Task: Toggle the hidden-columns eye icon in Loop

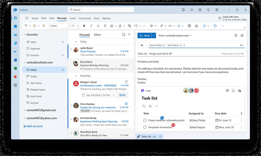Action: click(150, 106)
